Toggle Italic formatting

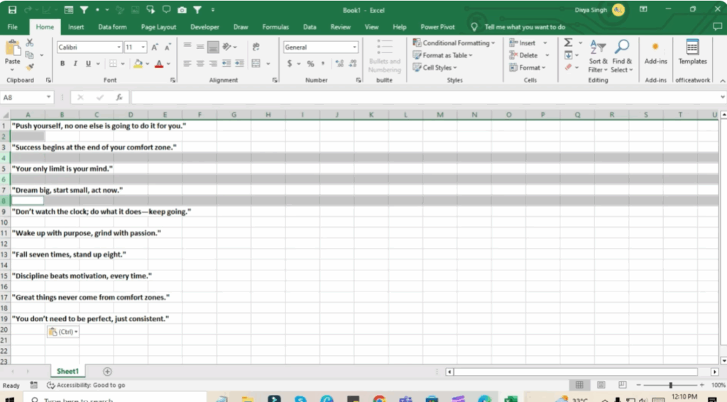coord(75,63)
